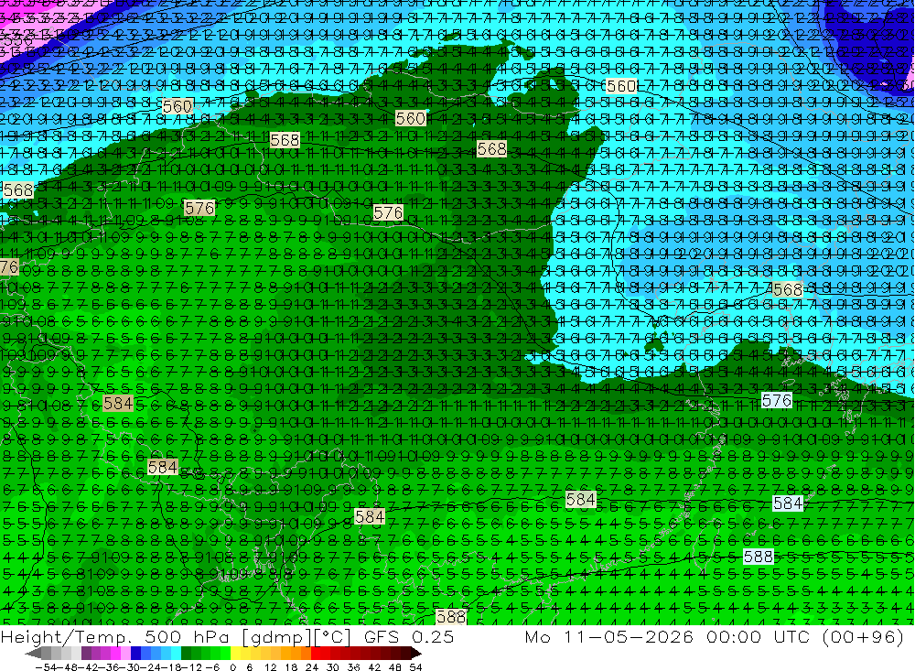Click the dark-tan '584' contour label

118,403
